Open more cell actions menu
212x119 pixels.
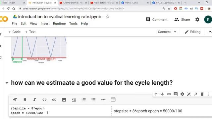(x=209, y=94)
